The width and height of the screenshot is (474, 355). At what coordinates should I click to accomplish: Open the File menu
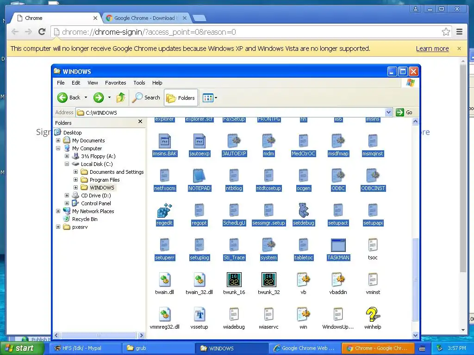tap(61, 83)
